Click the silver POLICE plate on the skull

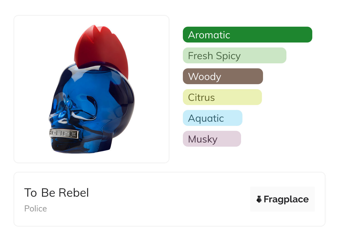click(63, 134)
